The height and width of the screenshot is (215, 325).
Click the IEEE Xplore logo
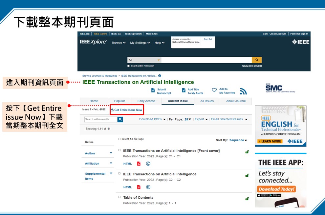[93, 42]
